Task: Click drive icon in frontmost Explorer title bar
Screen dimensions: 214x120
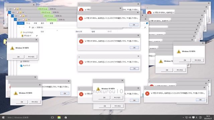Action: tap(19, 20)
